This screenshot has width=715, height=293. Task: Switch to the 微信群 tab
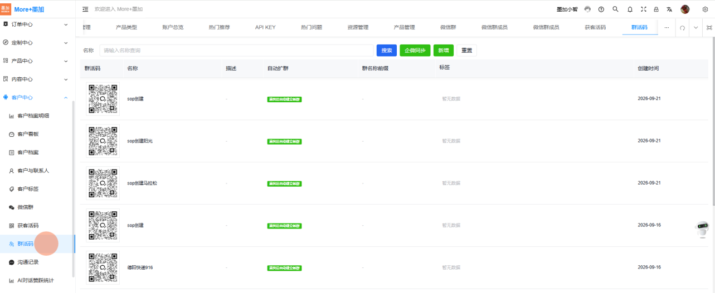click(448, 27)
